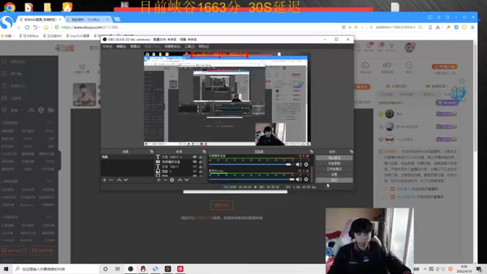
Task: Select the 场景 item in Scenes list
Action: 127,157
